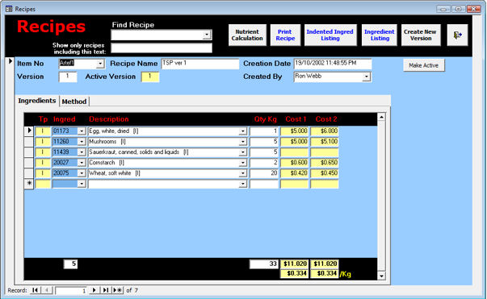Click the ingredient list scrollbar down arrow

coord(381,276)
